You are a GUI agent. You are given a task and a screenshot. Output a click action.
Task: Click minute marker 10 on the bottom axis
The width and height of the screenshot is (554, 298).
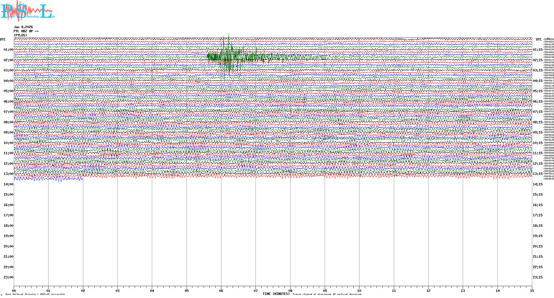pyautogui.click(x=359, y=291)
